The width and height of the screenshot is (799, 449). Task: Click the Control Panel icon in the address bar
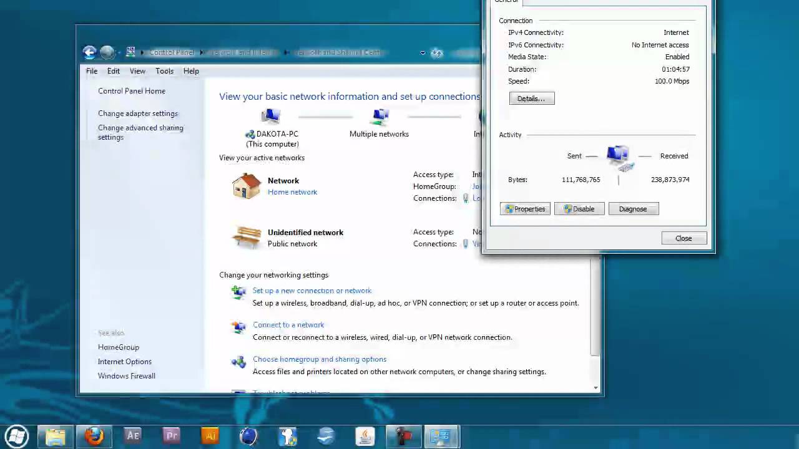[130, 52]
